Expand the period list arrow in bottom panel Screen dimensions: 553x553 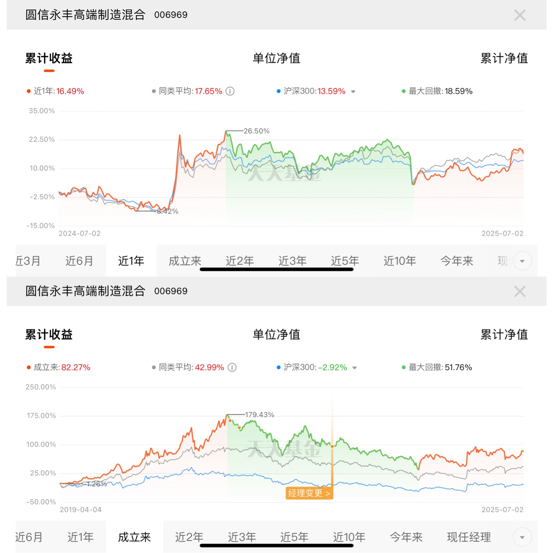pyautogui.click(x=522, y=537)
